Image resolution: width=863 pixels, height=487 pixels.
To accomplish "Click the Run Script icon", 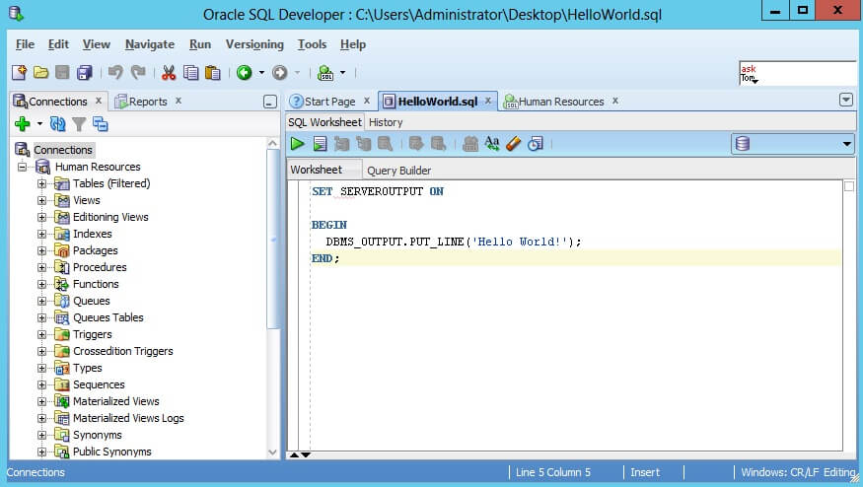I will pyautogui.click(x=320, y=144).
